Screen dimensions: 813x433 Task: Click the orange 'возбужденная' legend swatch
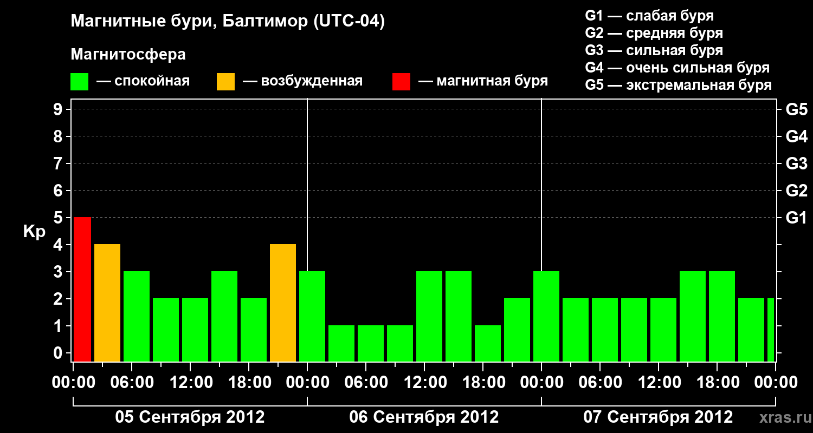225,82
